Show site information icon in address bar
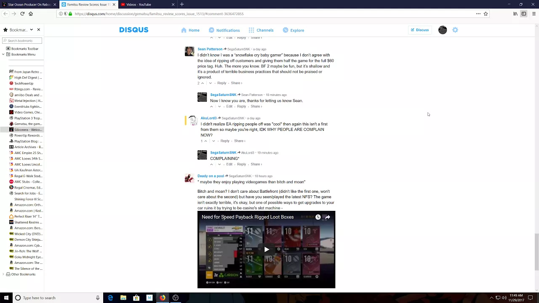 point(61,14)
